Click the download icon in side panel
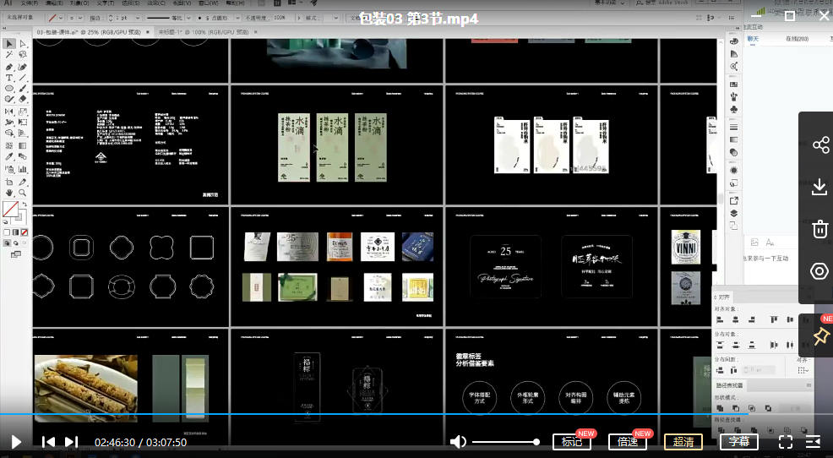Image resolution: width=833 pixels, height=458 pixels. pyautogui.click(x=819, y=187)
